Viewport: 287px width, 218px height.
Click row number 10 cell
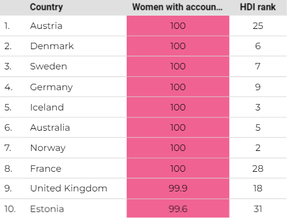(x=10, y=209)
